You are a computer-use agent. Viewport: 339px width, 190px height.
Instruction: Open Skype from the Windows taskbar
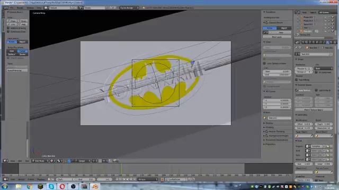51,186
